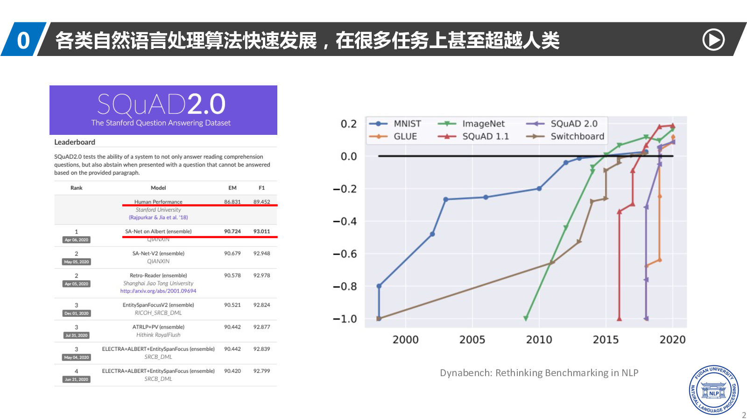Click the GLUE legend entry
Viewport: 747px width, 420px height.
click(x=393, y=136)
